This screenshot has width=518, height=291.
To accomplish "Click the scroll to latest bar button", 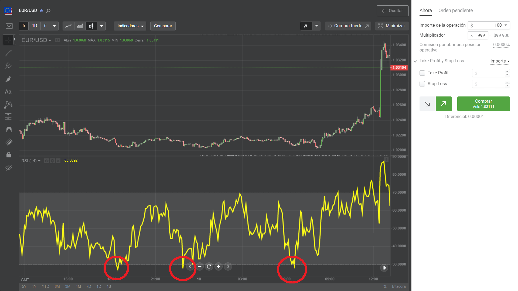I will click(x=384, y=268).
